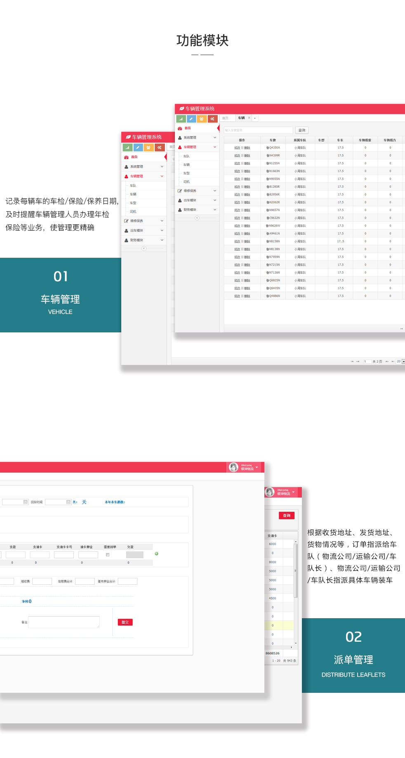Click the yellow users icon in the front window
405x758 pixels.
point(202,119)
